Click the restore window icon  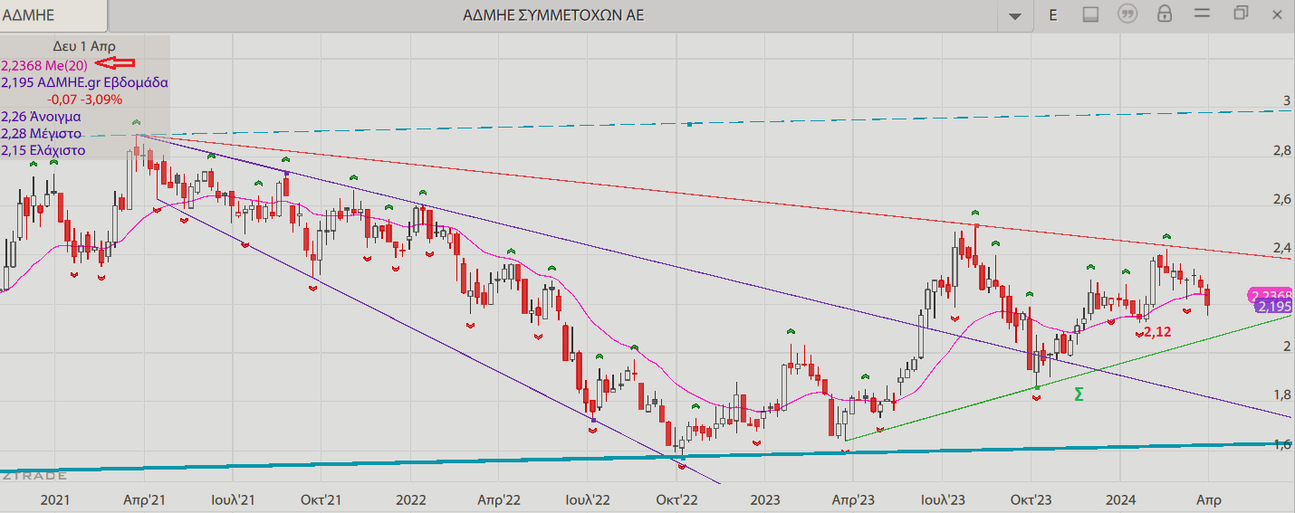(x=1240, y=14)
